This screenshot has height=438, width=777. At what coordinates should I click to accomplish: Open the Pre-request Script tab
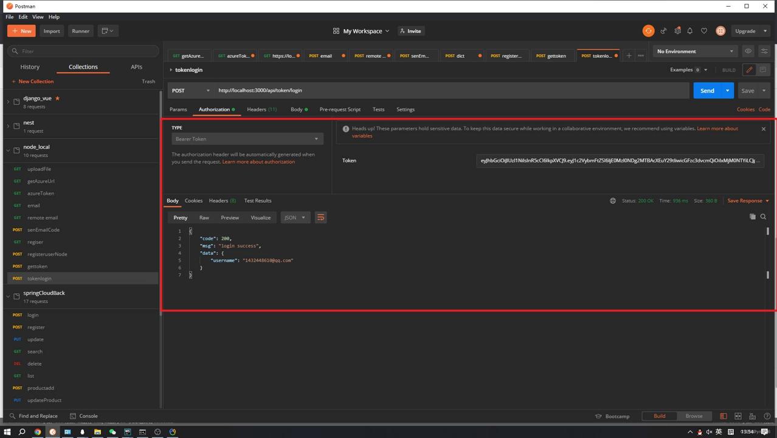point(340,109)
